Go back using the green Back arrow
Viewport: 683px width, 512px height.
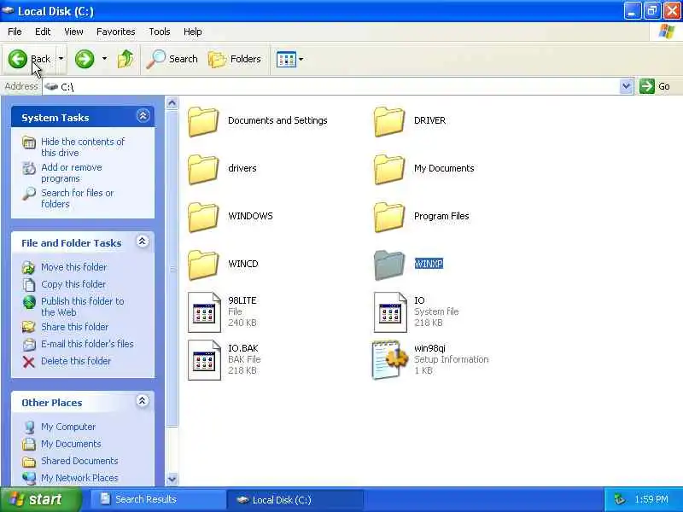(x=18, y=59)
